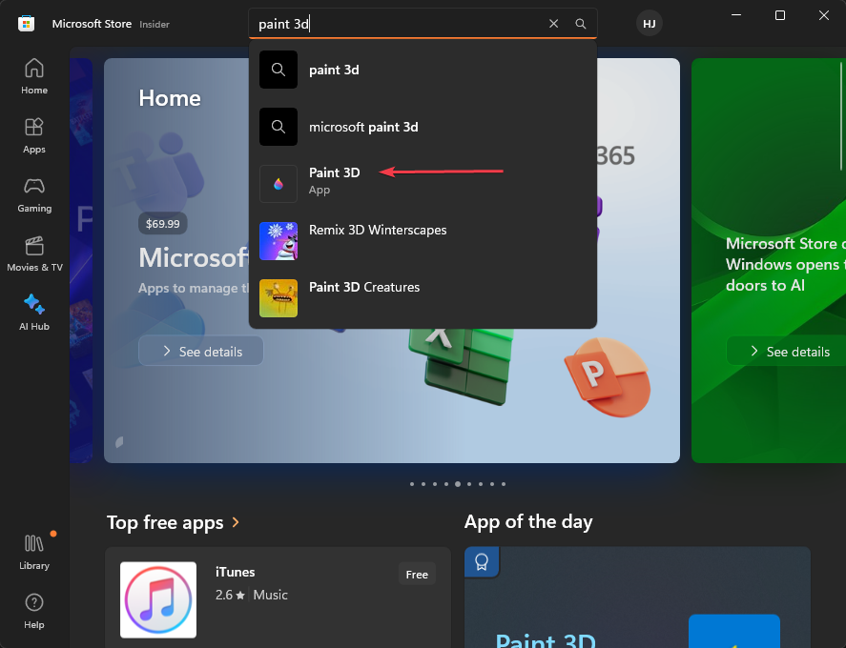Select the first carousel page dot

[412, 484]
